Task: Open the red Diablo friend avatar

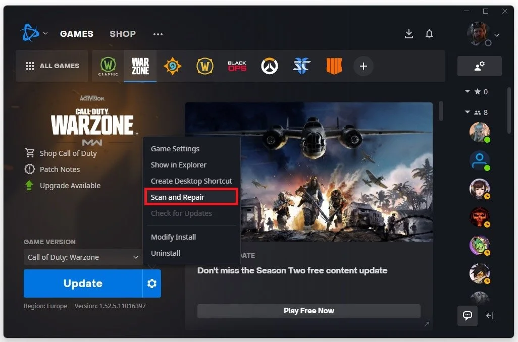Action: coord(479,217)
